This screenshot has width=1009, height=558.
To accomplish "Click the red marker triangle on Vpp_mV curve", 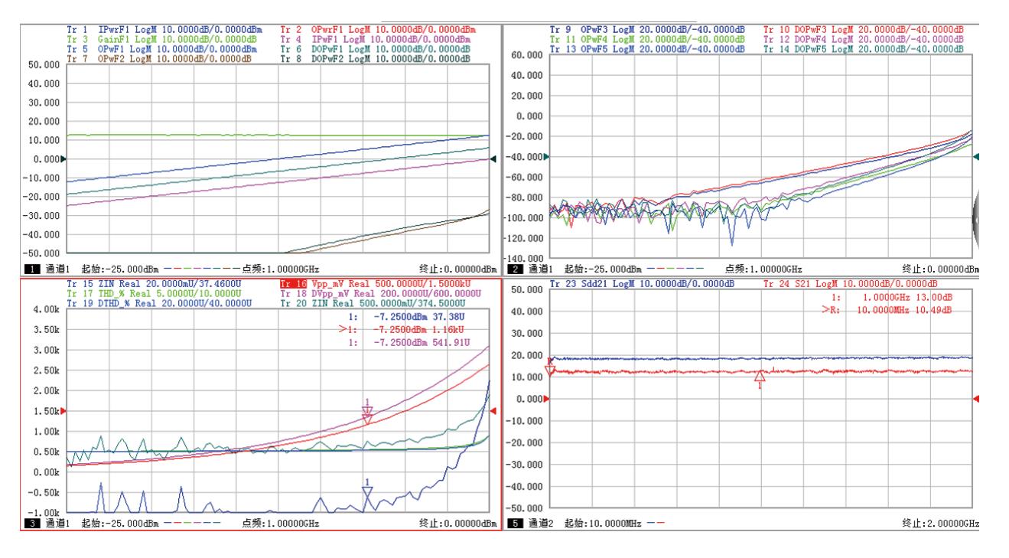I will click(x=367, y=418).
